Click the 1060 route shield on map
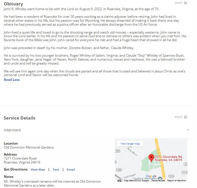This screenshot has width=197, height=188. pos(119,170)
